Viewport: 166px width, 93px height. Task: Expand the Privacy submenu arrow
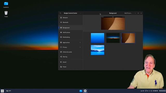80,47
